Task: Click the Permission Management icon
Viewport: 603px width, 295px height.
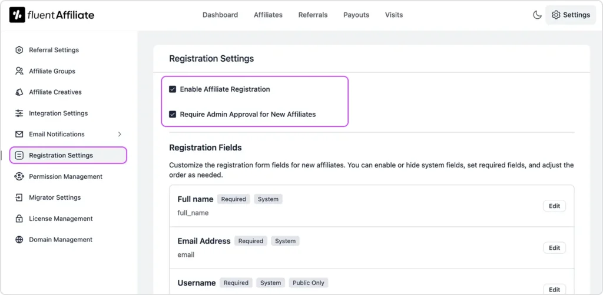Action: [19, 176]
